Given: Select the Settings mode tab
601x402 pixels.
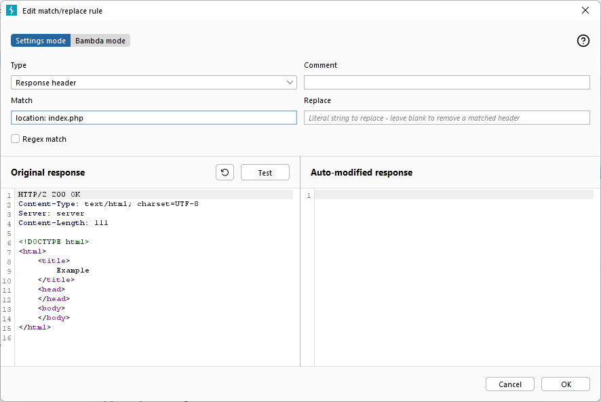Looking at the screenshot, I should [x=41, y=41].
